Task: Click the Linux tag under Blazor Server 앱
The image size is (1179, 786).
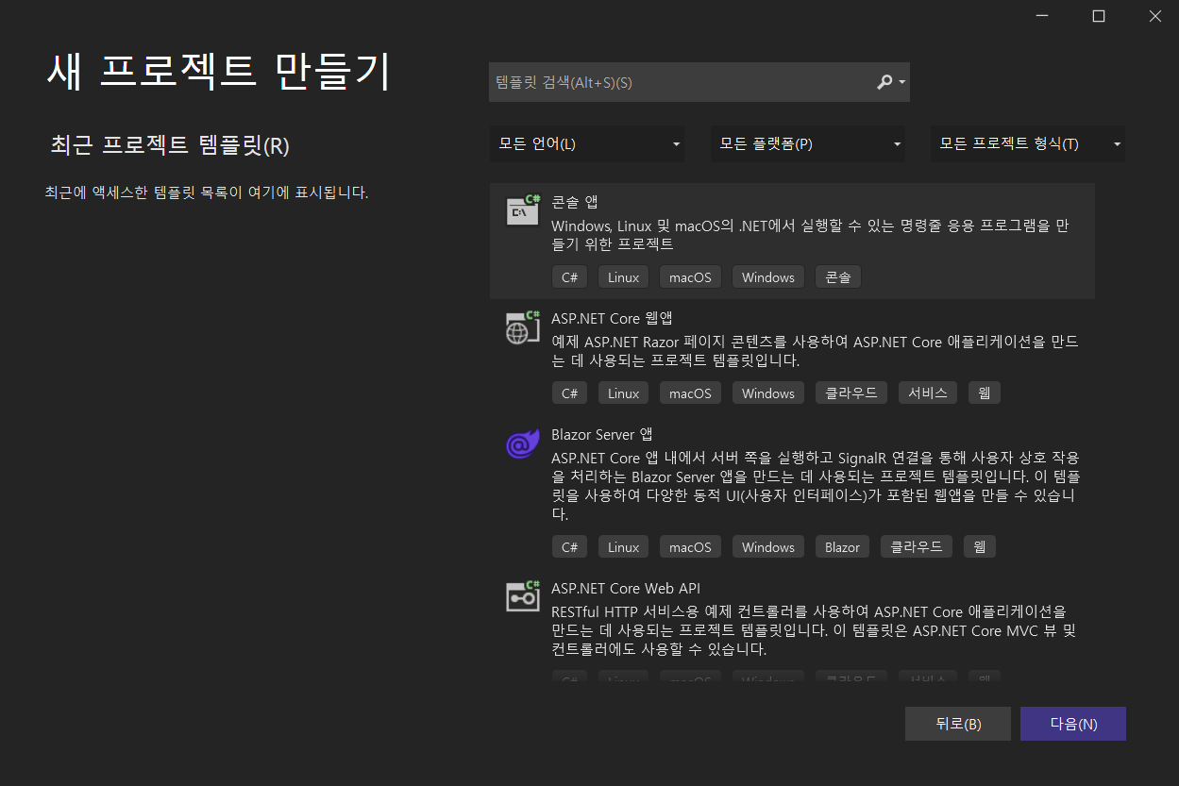Action: (624, 547)
